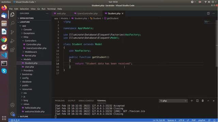The width and height of the screenshot is (218, 122).
Task: Open the Terminal menu
Action: pos(51,9)
